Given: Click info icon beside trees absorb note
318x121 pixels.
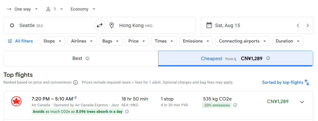Looking at the screenshot, I should 127,112.
